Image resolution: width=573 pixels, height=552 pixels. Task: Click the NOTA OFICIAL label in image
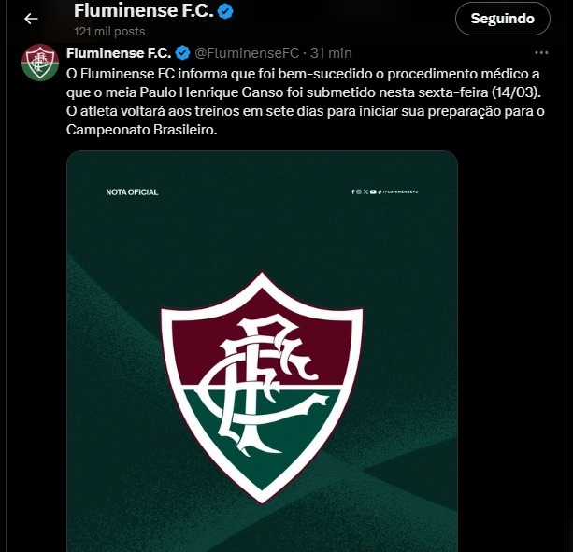pos(132,192)
